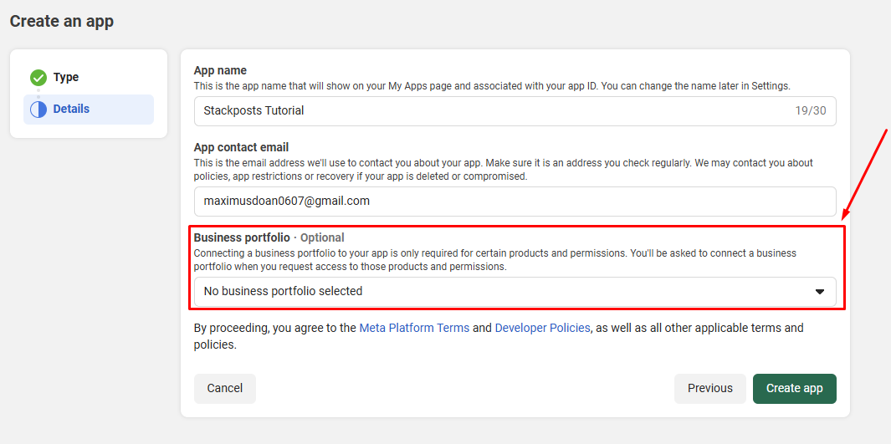891x444 pixels.
Task: Focus the App contact email field
Action: [x=515, y=202]
